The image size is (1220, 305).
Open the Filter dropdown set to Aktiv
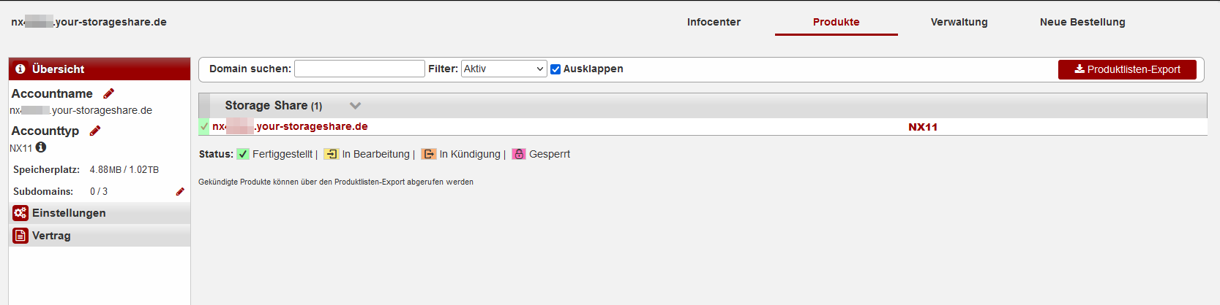click(504, 69)
